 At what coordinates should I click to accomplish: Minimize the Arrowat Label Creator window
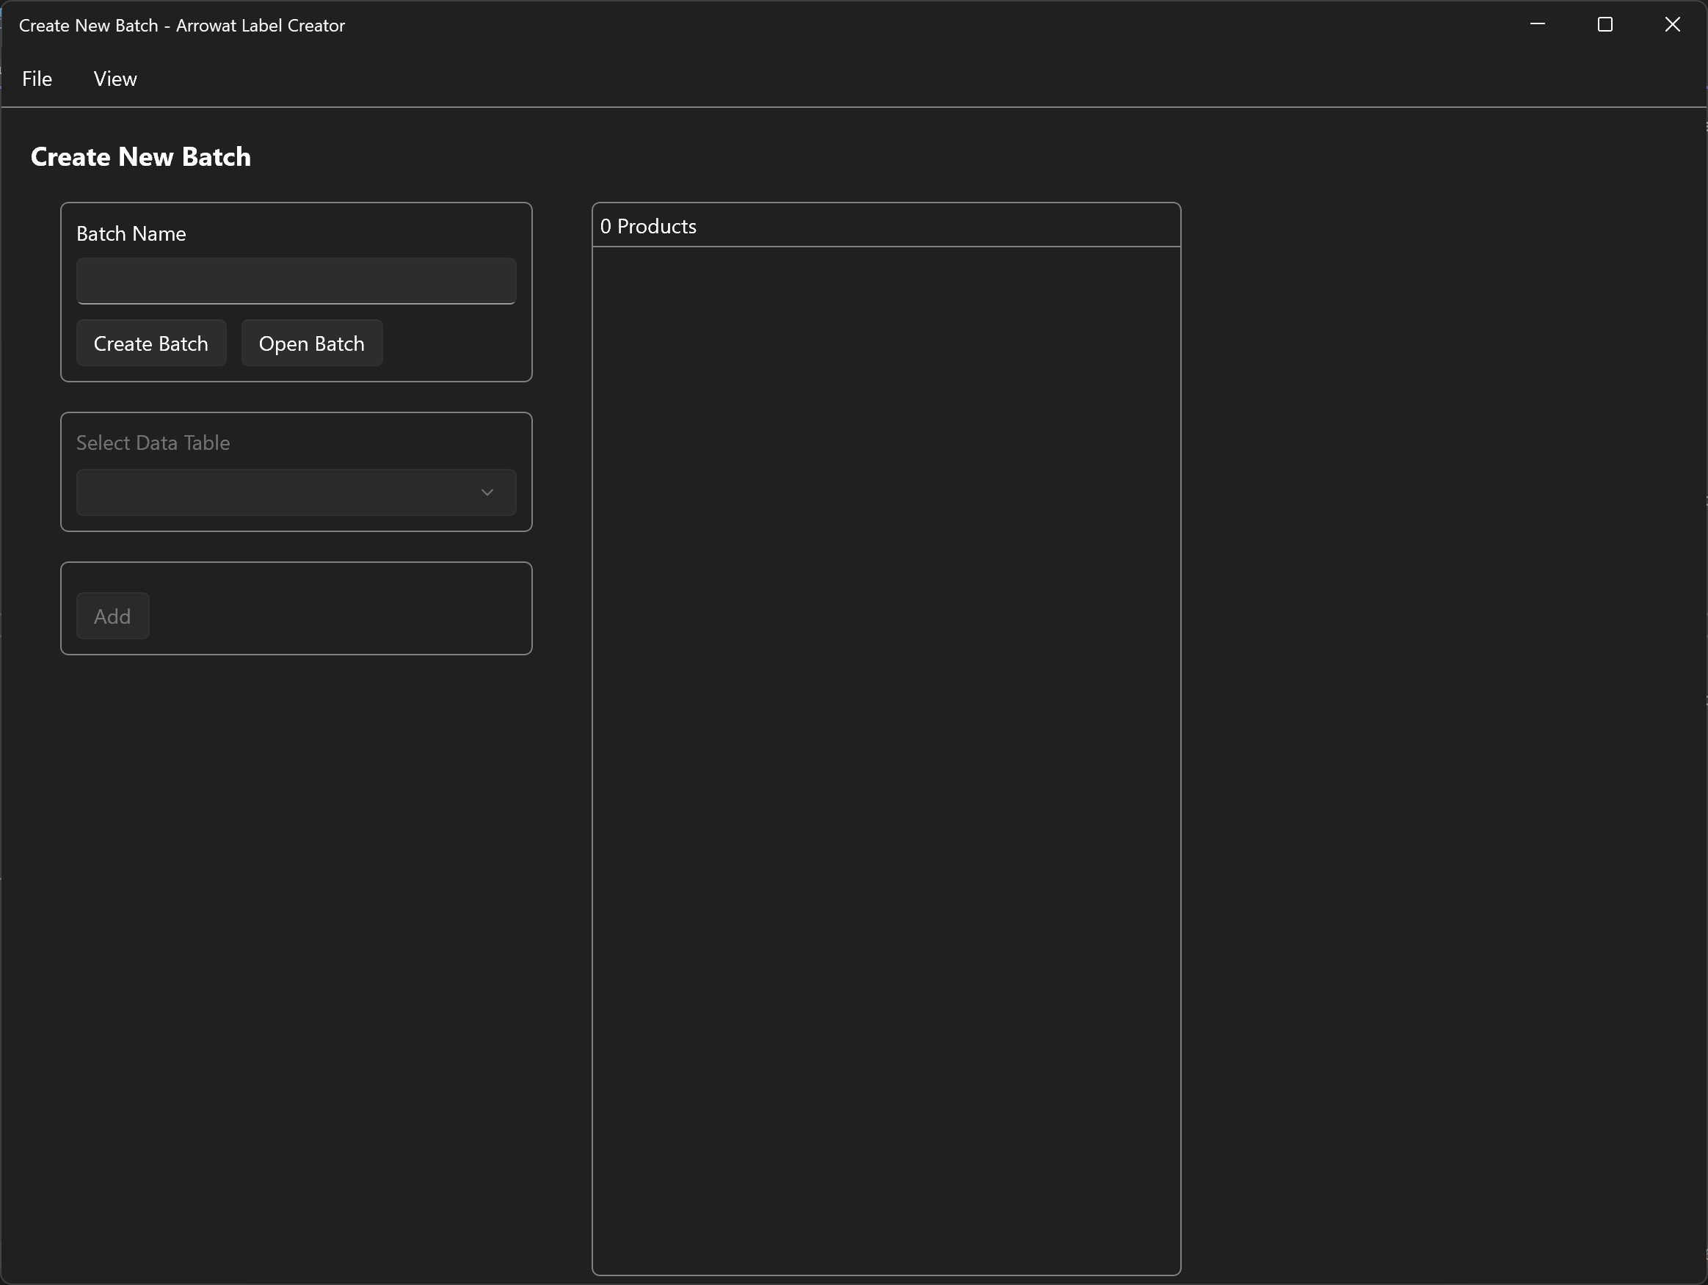point(1538,24)
